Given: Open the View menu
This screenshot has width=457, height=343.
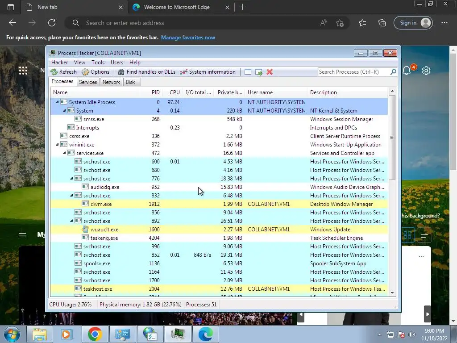Looking at the screenshot, I should click(79, 63).
